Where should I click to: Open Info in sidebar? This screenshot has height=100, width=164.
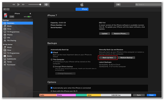pyautogui.click(x=17, y=38)
